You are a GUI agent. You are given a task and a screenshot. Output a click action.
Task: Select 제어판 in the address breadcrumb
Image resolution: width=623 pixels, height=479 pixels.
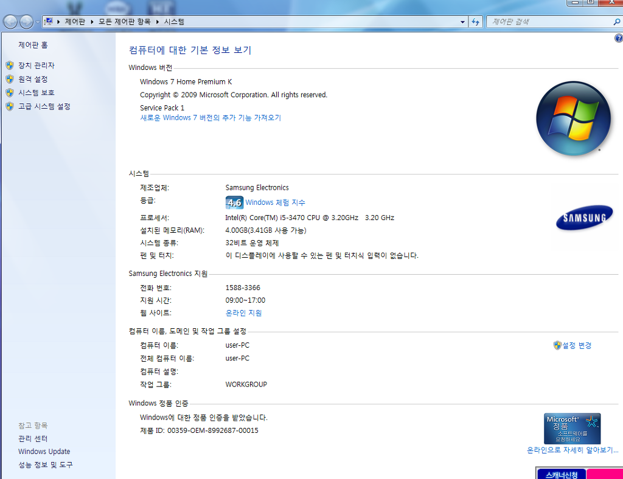coord(75,22)
